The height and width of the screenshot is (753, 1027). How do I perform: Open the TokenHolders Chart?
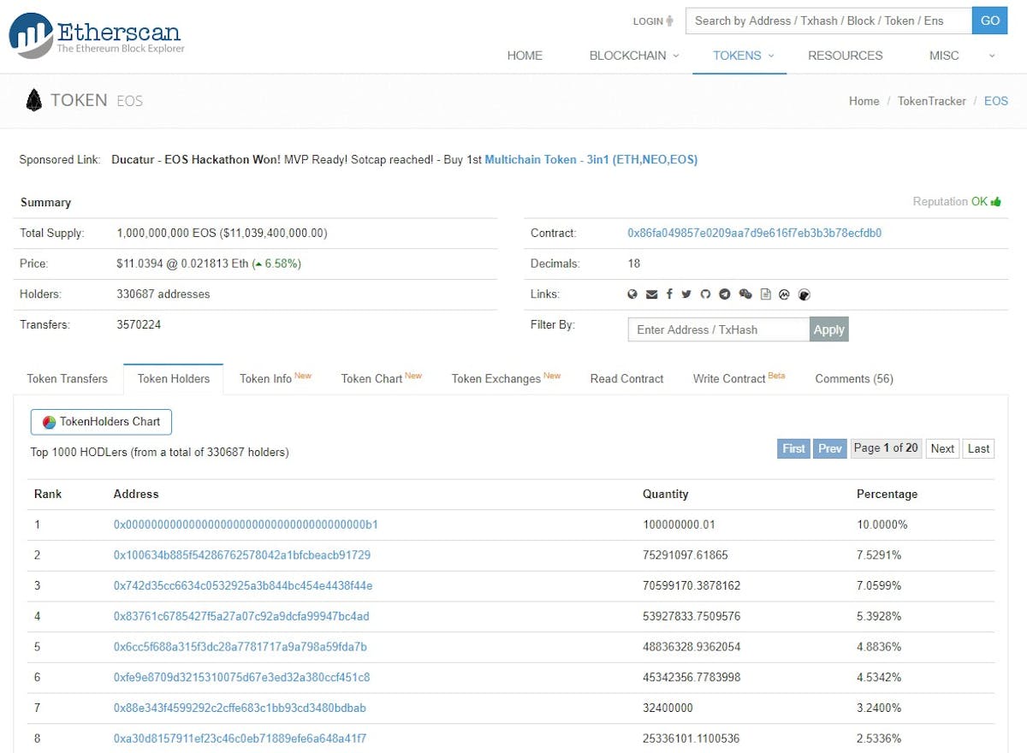coord(100,422)
